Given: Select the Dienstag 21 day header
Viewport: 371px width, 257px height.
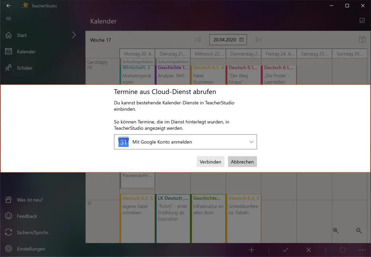Looking at the screenshot, I should pos(173,54).
